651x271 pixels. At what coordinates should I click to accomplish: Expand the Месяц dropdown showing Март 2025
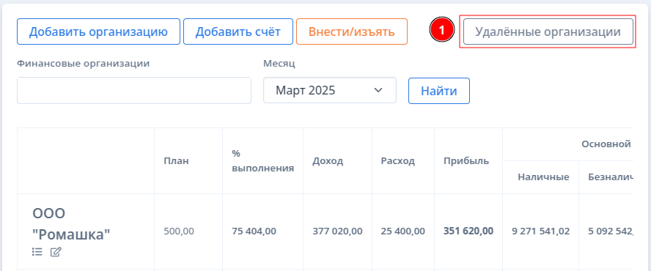(x=330, y=90)
